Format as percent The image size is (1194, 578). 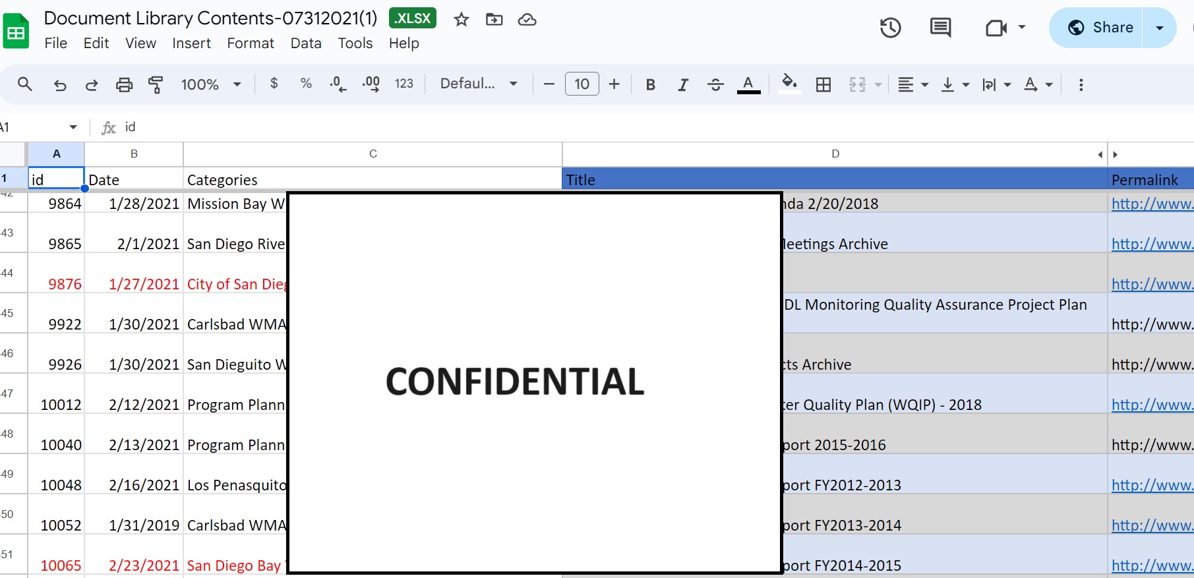pos(306,84)
